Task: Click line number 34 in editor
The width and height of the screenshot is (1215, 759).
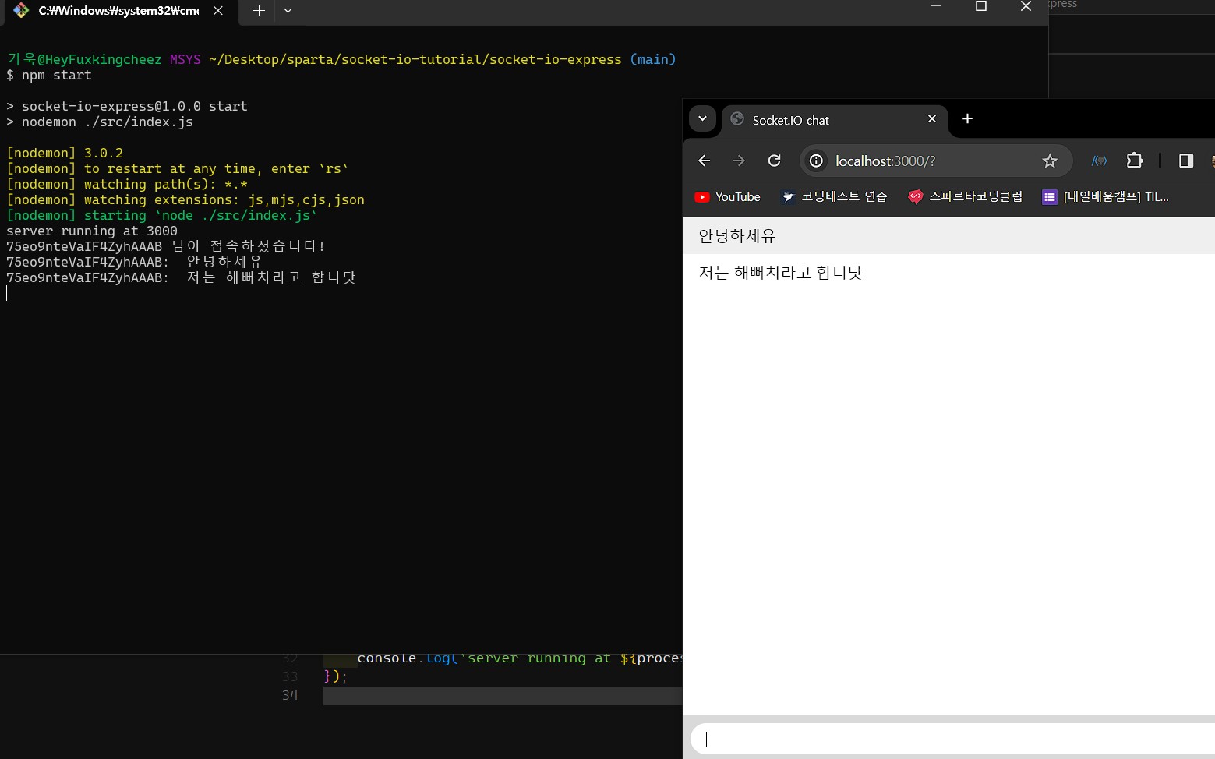Action: pos(290,695)
